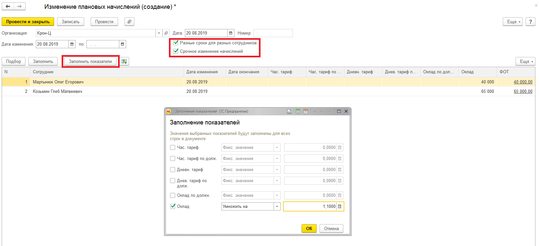539x246 pixels.
Task: Enable the Час. тариф checkbox
Action: point(173,148)
